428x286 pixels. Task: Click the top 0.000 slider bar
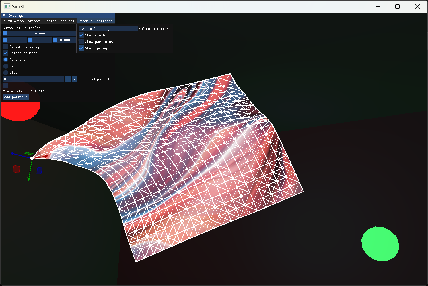click(40, 33)
